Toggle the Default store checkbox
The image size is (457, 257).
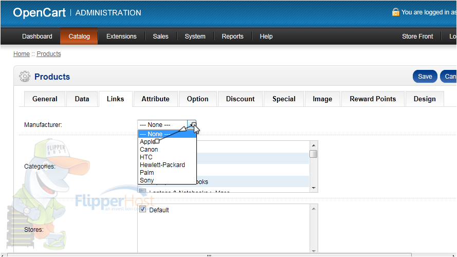coord(142,209)
